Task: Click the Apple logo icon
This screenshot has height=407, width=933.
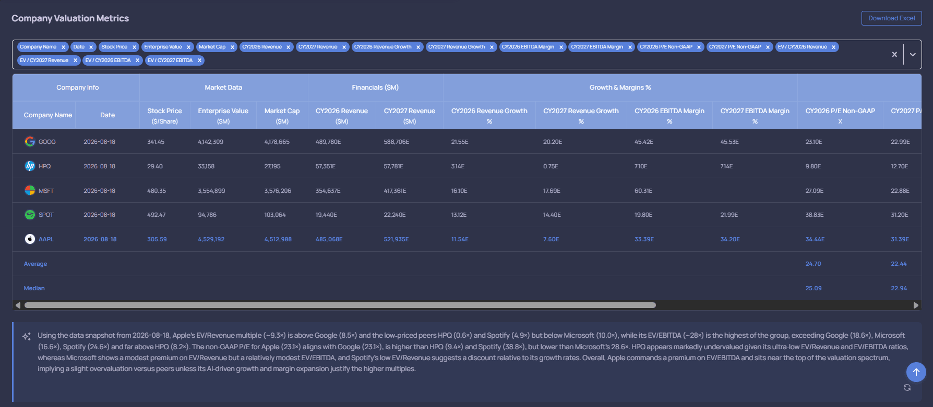Action: tap(30, 239)
